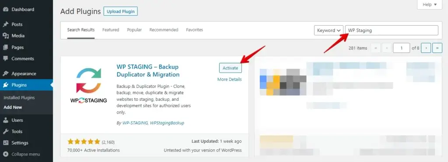Open the WP STAGING plugin title link
The height and width of the screenshot is (162, 448).
click(x=148, y=71)
